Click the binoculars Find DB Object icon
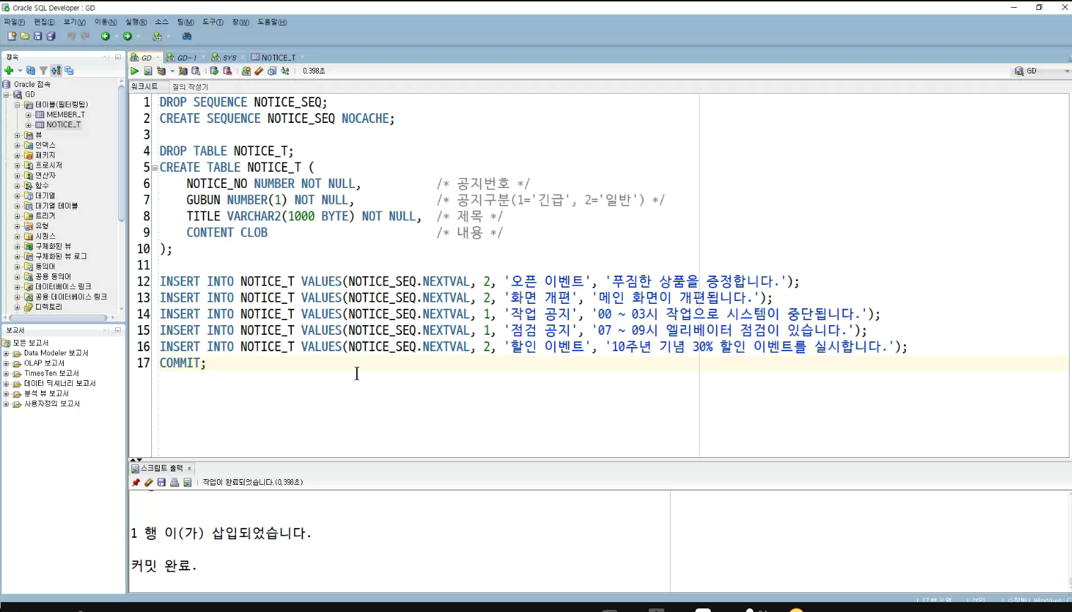 pyautogui.click(x=187, y=36)
